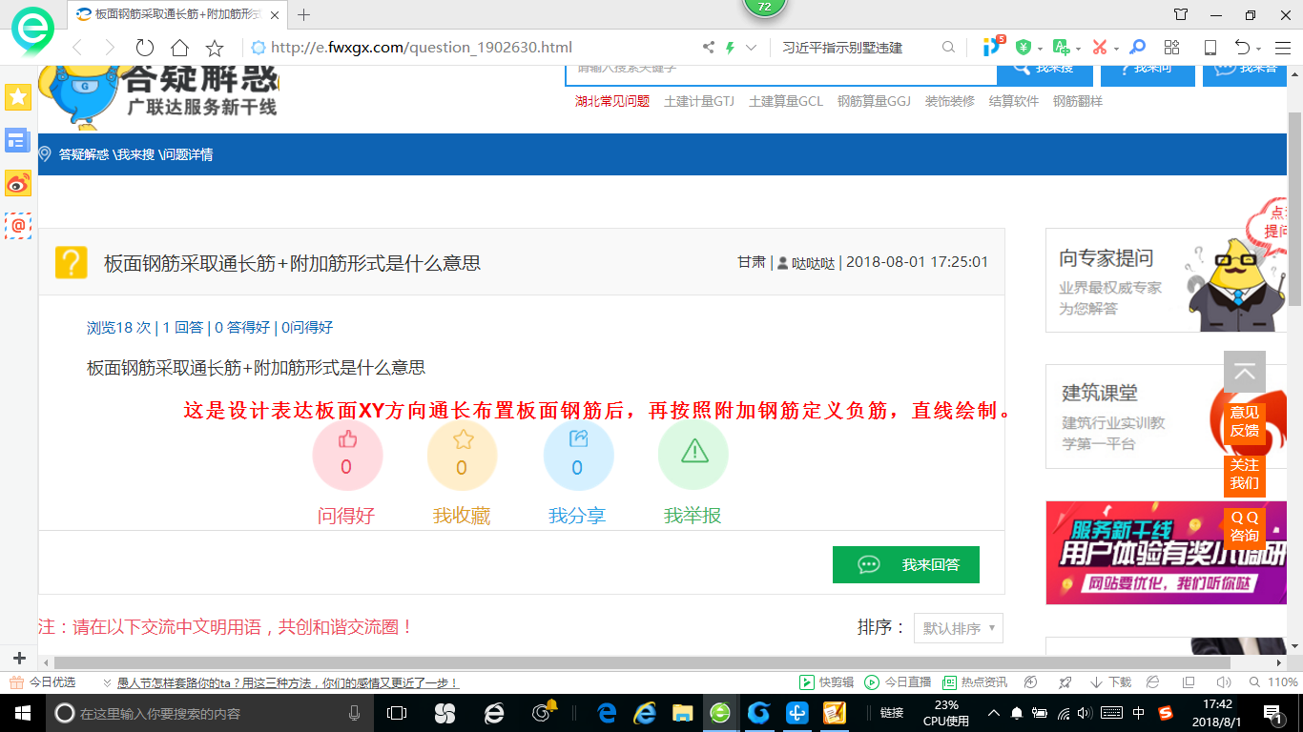Select 湖北常见问题 category link
The height and width of the screenshot is (732, 1303).
coord(611,101)
